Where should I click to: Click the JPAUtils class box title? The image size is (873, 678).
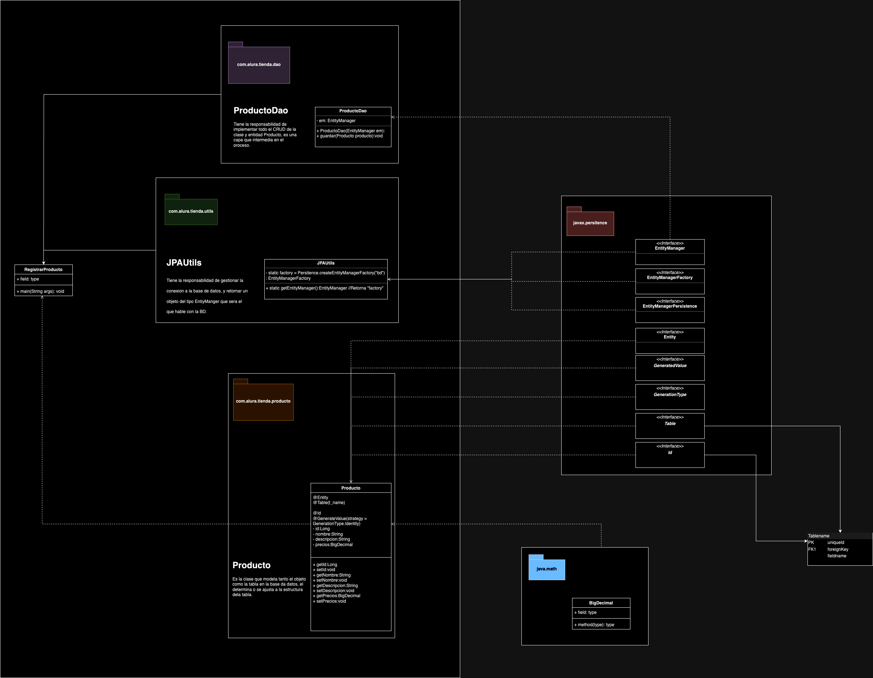pyautogui.click(x=326, y=263)
